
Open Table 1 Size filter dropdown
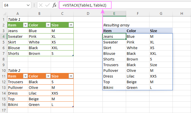click(71, 25)
